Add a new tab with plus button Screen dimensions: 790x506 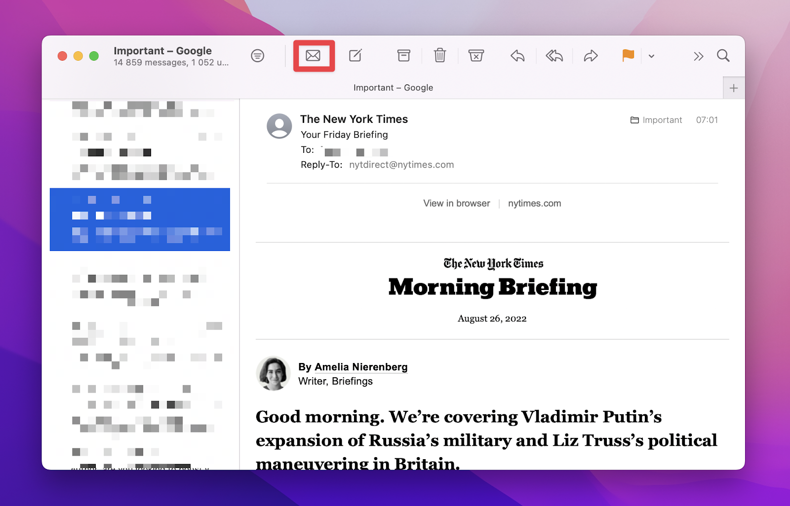tap(734, 88)
